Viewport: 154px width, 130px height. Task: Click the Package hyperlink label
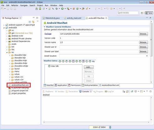48,34
